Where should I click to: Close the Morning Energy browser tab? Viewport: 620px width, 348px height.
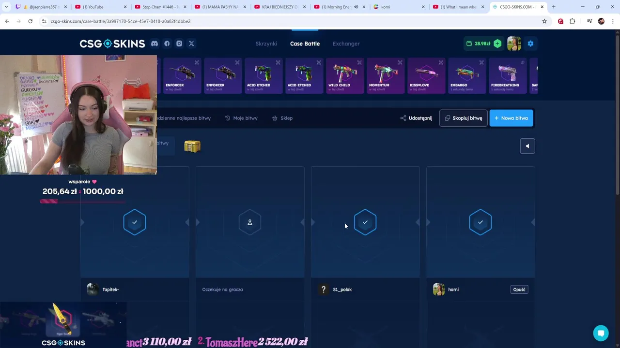click(x=363, y=7)
